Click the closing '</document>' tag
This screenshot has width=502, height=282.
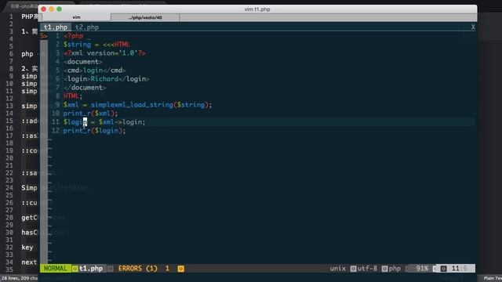85,88
